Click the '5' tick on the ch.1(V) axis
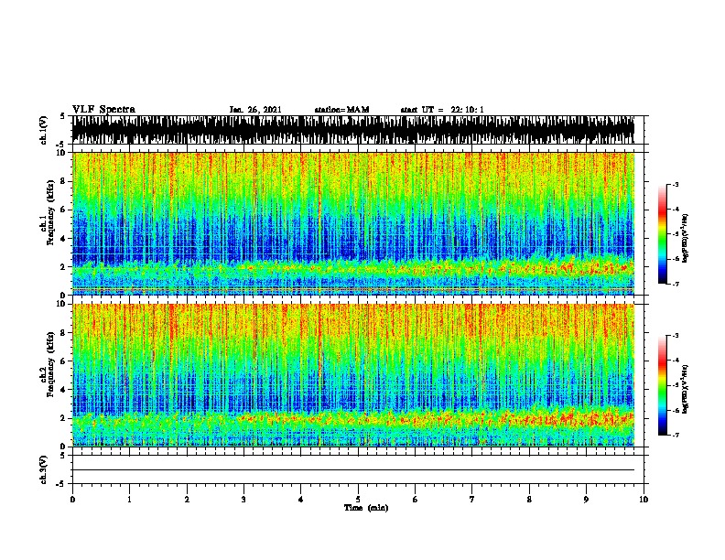This screenshot has height=560, width=725. pyautogui.click(x=62, y=116)
